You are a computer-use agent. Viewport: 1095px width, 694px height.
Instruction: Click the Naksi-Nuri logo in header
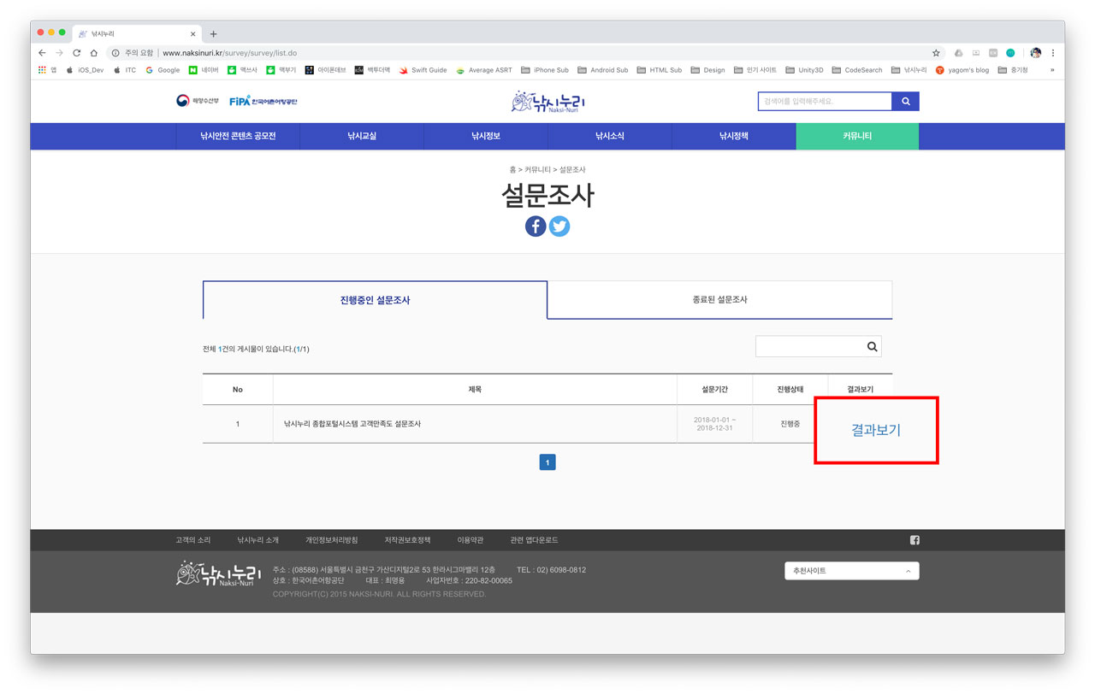click(x=547, y=103)
